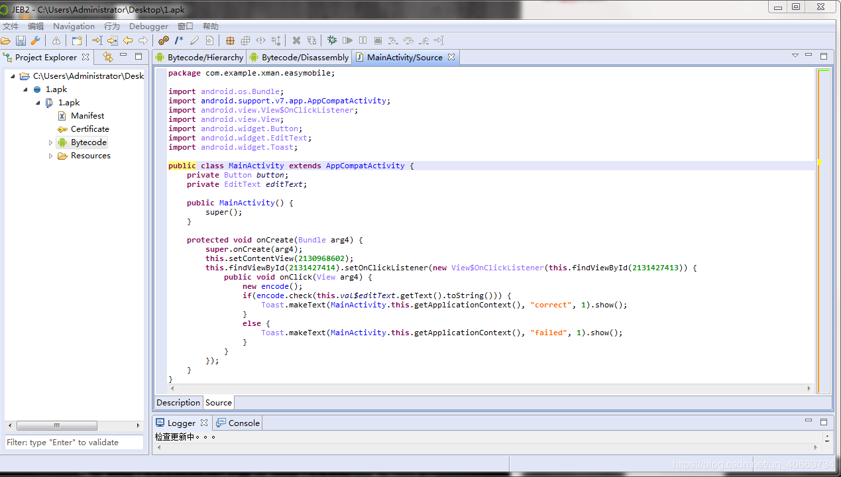Open the editor view menu dropdown triangle
The image size is (841, 477).
(x=795, y=56)
